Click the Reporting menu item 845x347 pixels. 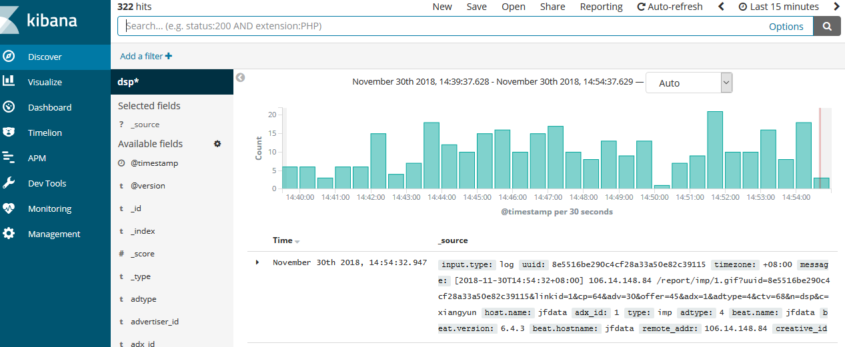601,7
